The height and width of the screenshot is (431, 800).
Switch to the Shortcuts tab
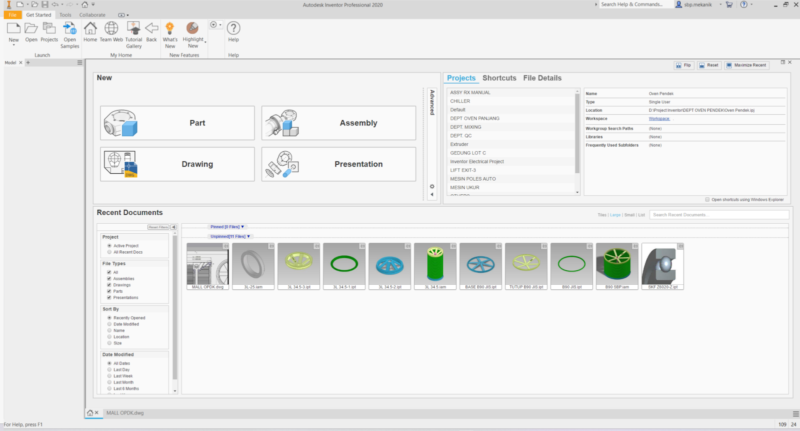point(499,78)
